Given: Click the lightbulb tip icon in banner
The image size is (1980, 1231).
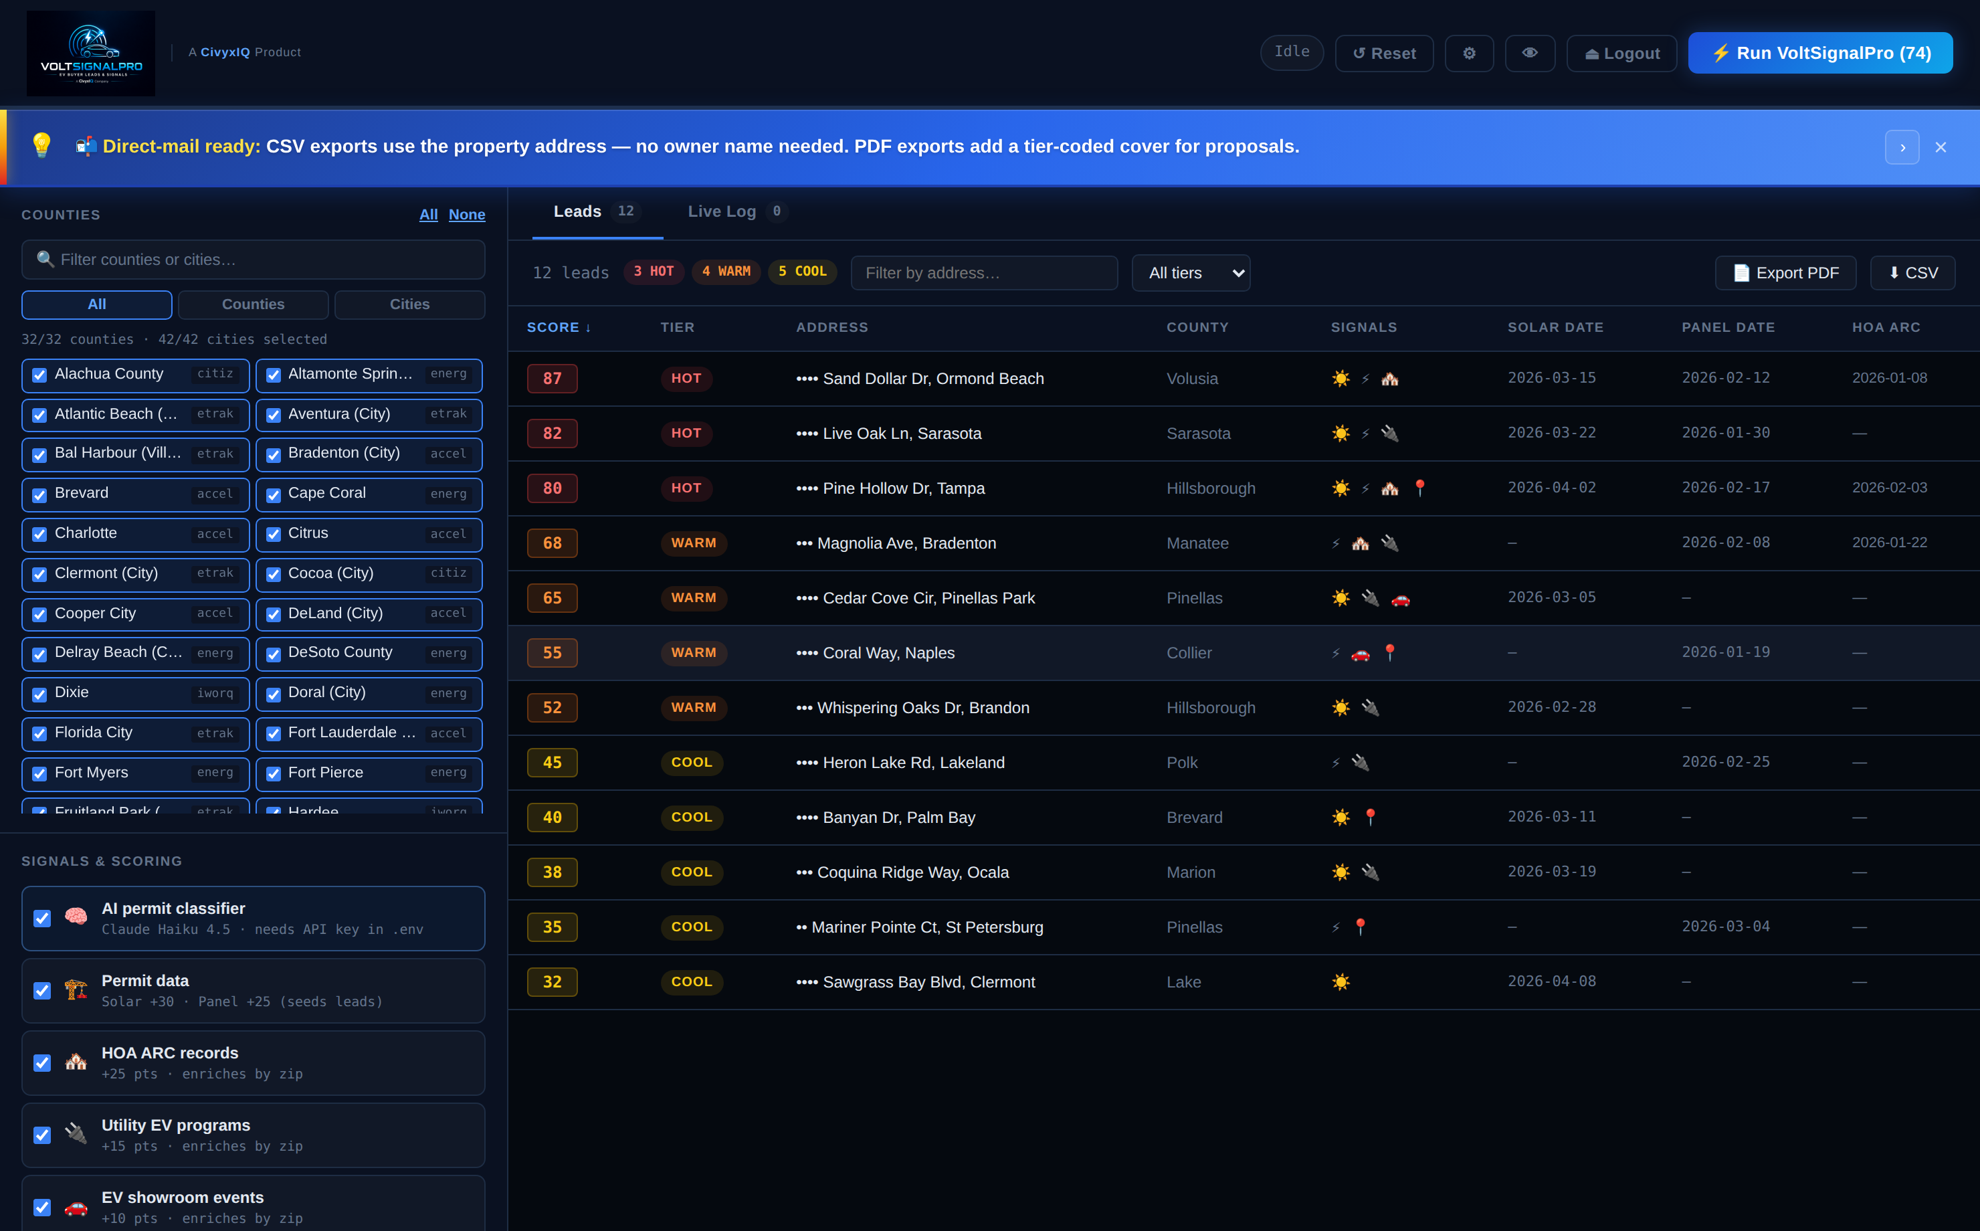Looking at the screenshot, I should pos(41,146).
